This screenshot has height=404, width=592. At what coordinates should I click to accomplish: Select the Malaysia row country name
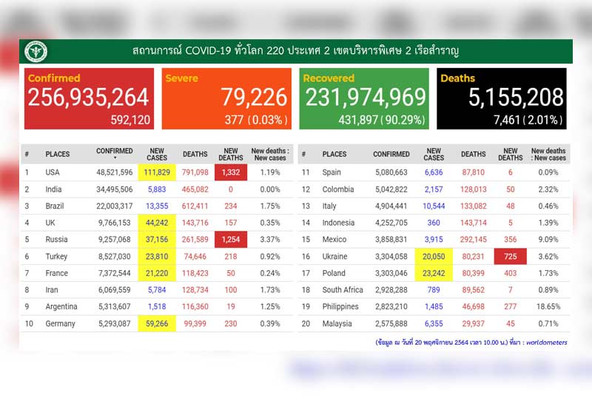coord(338,323)
